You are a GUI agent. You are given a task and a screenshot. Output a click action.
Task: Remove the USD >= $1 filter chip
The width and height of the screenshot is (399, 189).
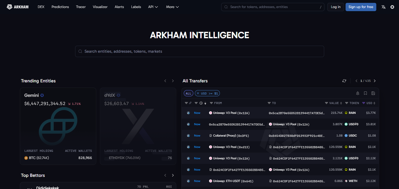(x=198, y=94)
